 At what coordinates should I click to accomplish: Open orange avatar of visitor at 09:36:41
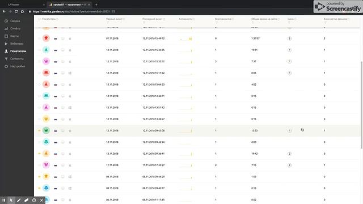click(x=46, y=154)
